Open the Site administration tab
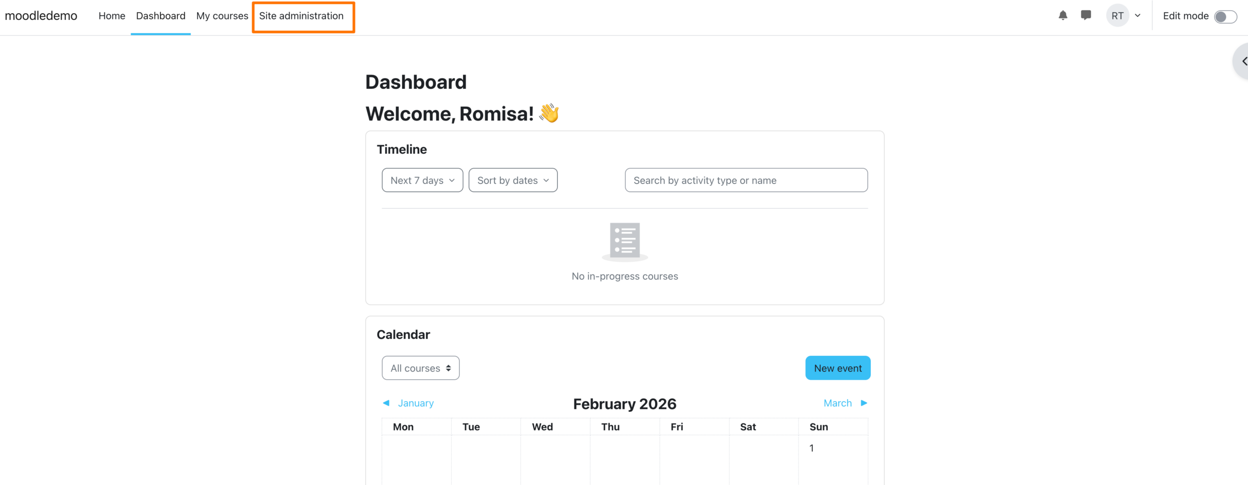This screenshot has width=1248, height=485. point(301,16)
